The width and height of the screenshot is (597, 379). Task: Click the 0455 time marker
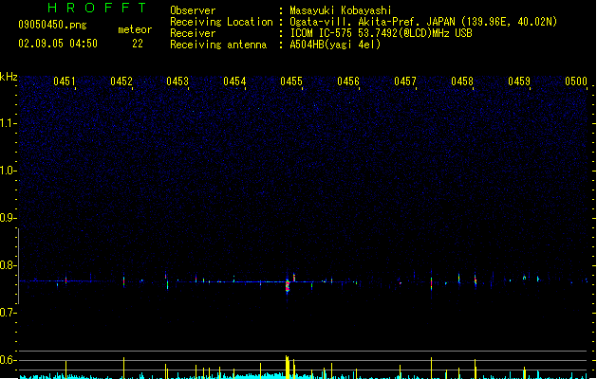pyautogui.click(x=291, y=81)
